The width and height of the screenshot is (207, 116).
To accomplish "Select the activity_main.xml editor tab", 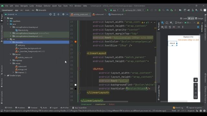I will point(81,14).
